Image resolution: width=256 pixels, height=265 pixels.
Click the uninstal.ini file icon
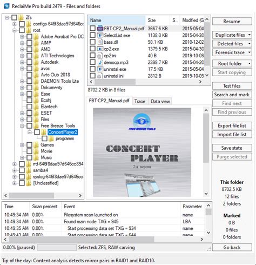[x=100, y=76]
